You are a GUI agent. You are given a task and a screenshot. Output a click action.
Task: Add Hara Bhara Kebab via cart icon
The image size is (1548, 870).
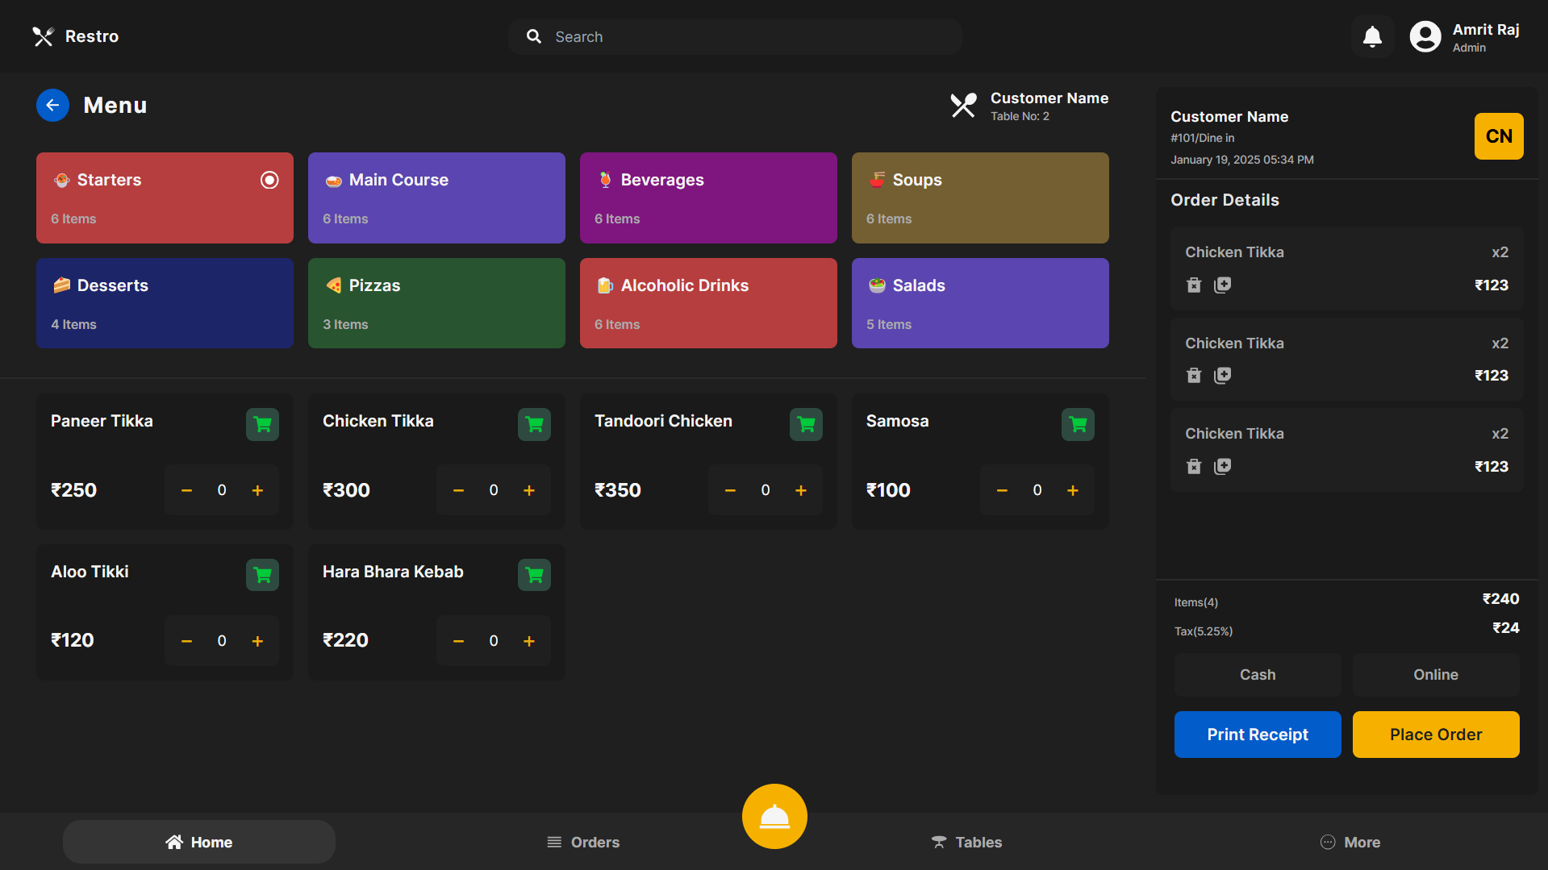(x=534, y=574)
